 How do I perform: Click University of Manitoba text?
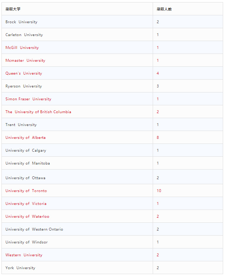(28, 163)
